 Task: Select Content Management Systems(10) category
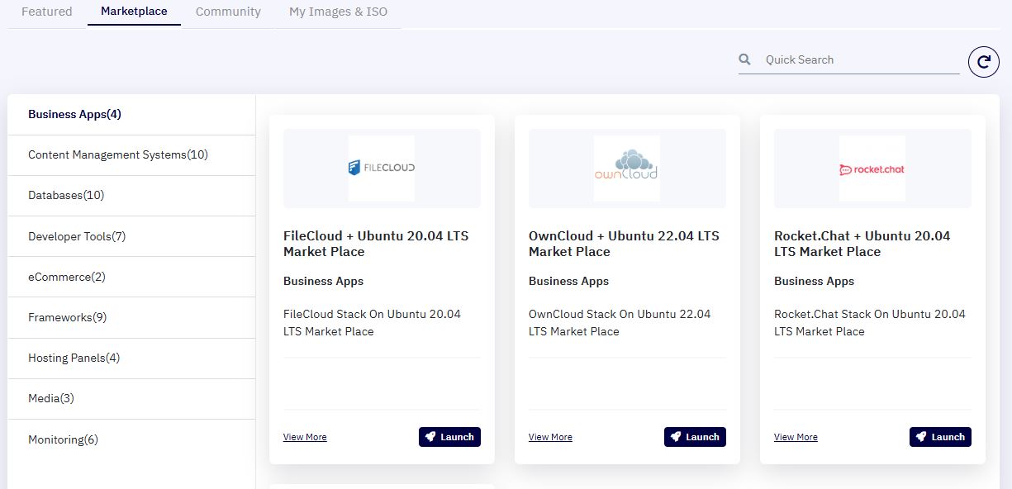click(x=131, y=155)
